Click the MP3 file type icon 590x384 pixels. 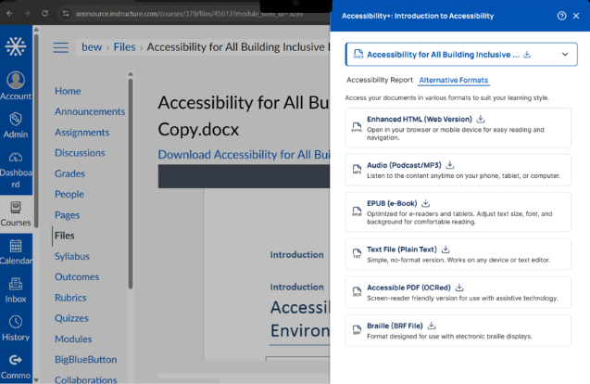pos(357,169)
